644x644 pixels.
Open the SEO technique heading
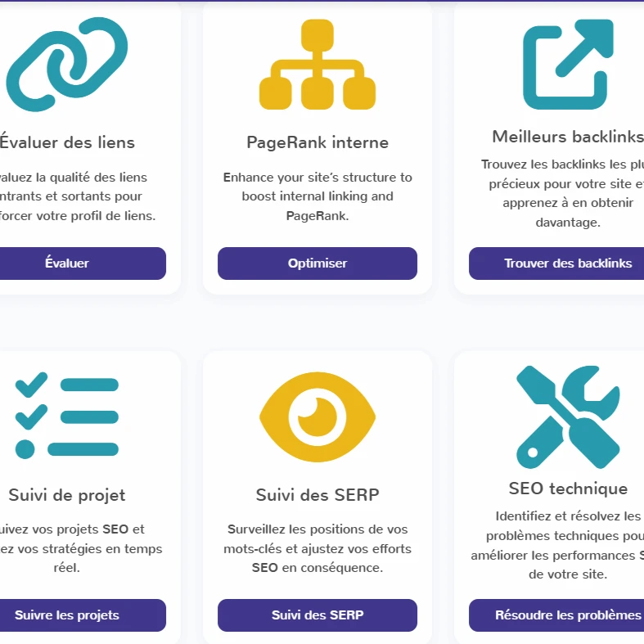point(568,489)
